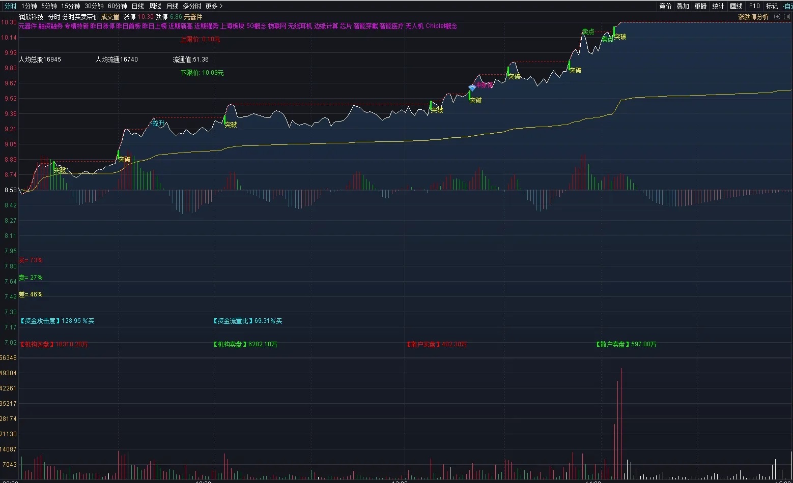The image size is (793, 483).
Task: Click the upload arrow icon beside 涨跌停分析
Action: tap(777, 17)
